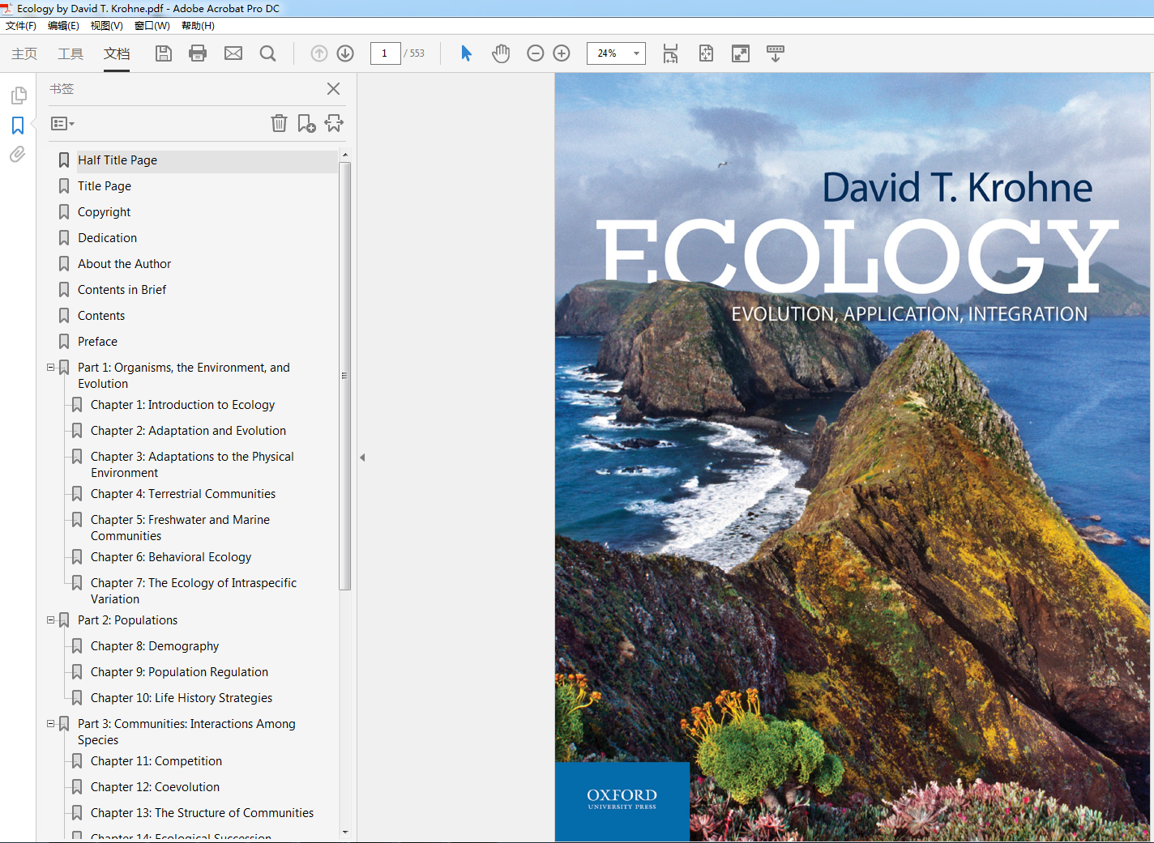The image size is (1154, 843).
Task: Open read mode keyboard-arrow icon
Action: 776,53
